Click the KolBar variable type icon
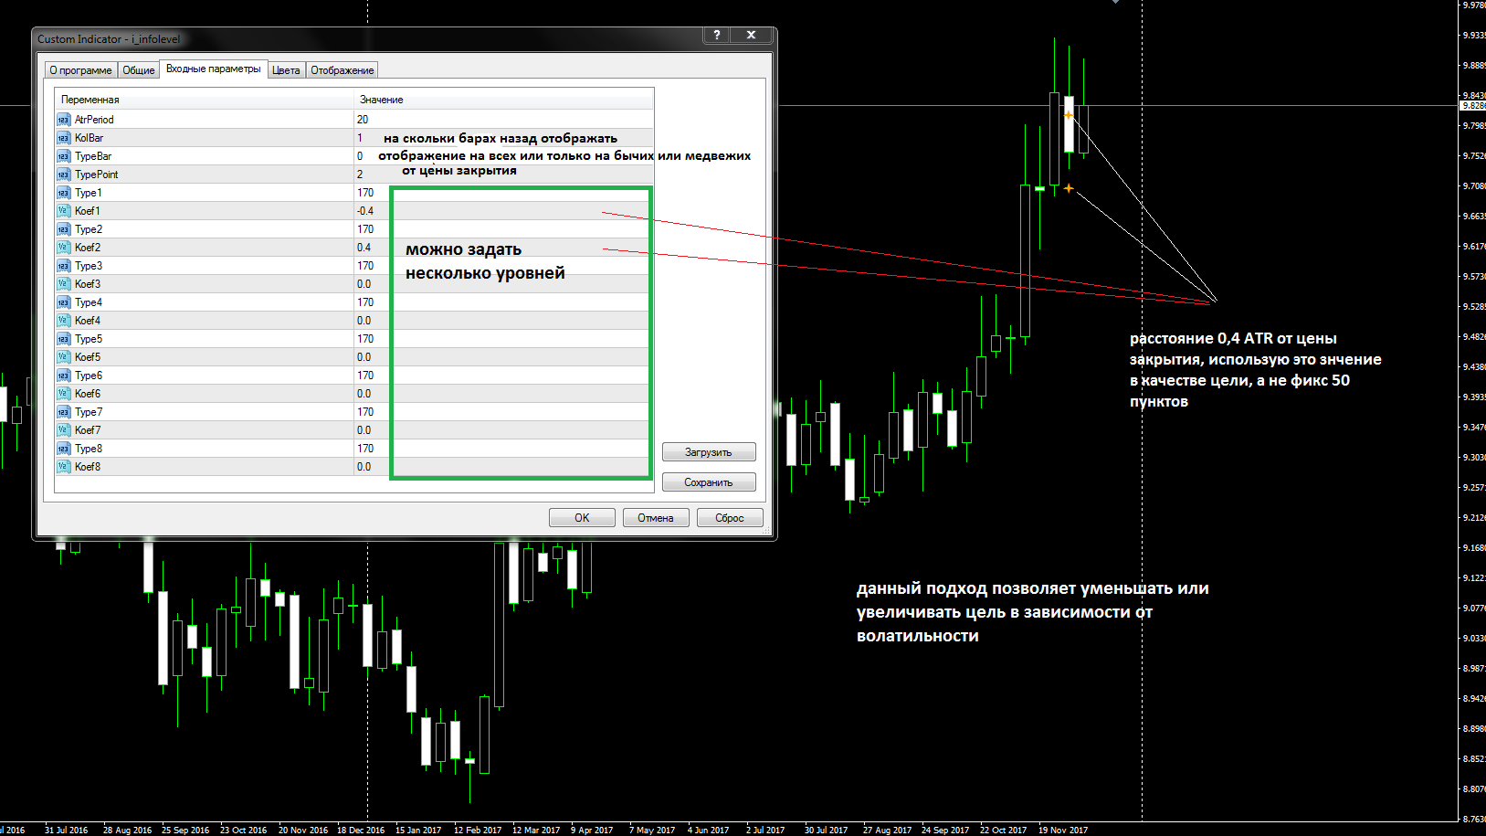This screenshot has width=1486, height=836. (x=63, y=138)
